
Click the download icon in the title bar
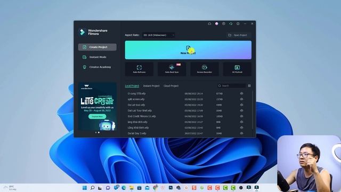[x=224, y=23]
